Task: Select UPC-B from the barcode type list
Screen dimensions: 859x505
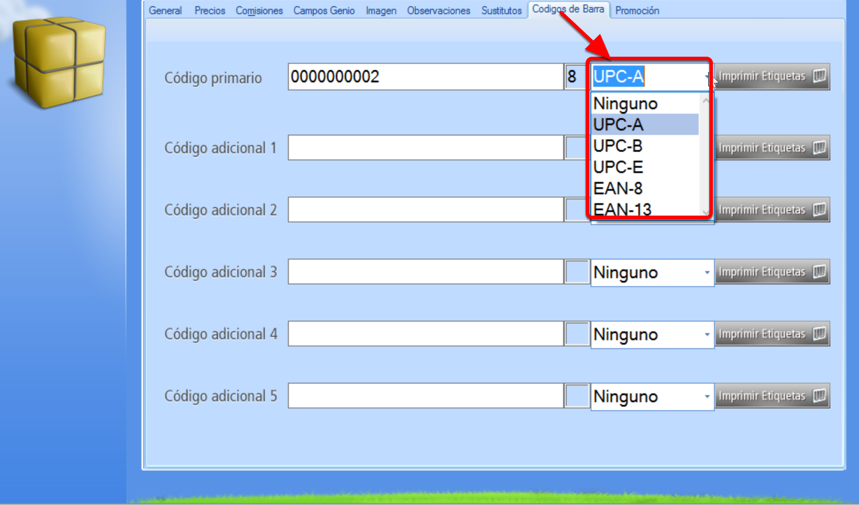Action: 645,146
